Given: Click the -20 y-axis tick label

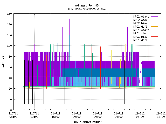Looking at the screenshot, I should click(x=9, y=110).
